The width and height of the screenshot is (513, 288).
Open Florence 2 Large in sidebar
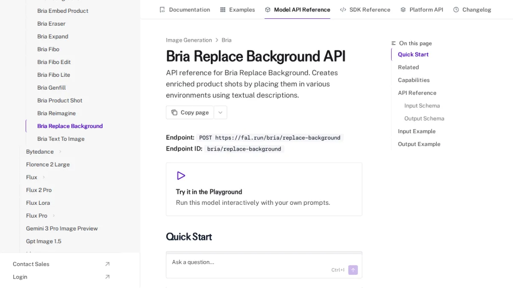coord(48,164)
